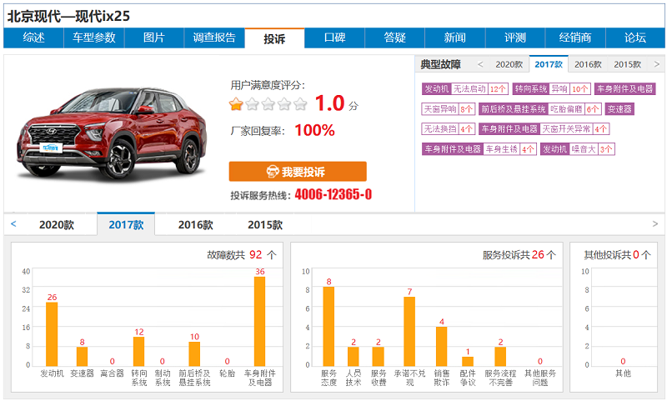Go to the 新闻 tab
This screenshot has height=401, width=667.
[455, 38]
